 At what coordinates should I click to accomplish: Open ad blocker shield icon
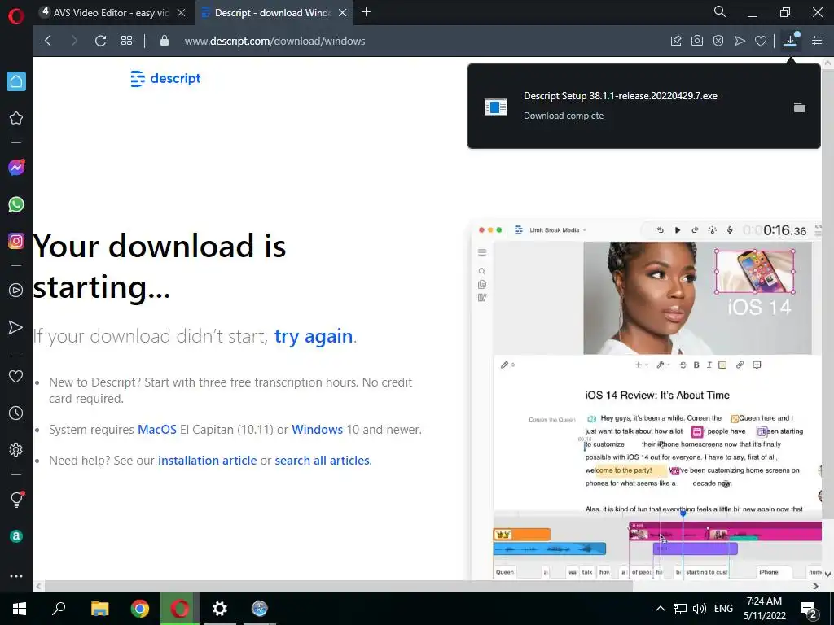[718, 41]
